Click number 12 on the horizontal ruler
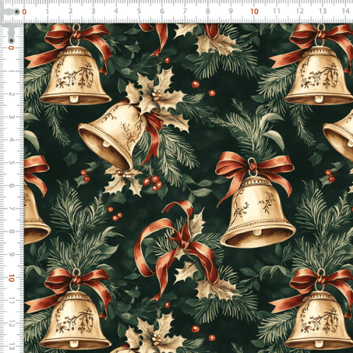353x353 pixels. pyautogui.click(x=299, y=11)
